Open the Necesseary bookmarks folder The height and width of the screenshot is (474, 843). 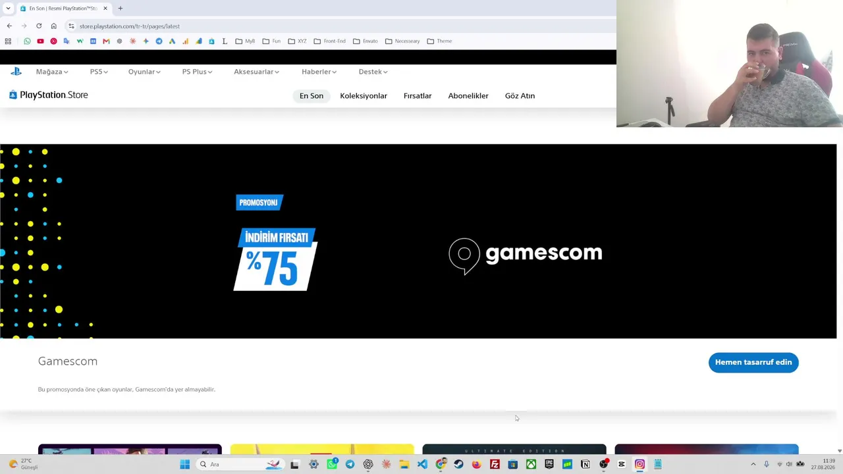[402, 41]
